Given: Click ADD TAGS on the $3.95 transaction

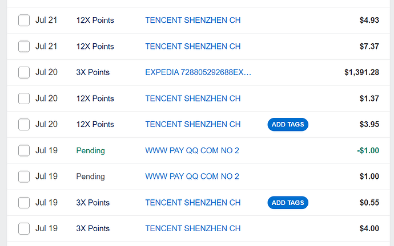Looking at the screenshot, I should (288, 125).
